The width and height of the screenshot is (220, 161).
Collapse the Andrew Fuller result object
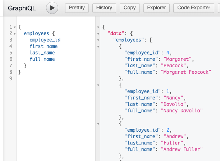(98, 124)
